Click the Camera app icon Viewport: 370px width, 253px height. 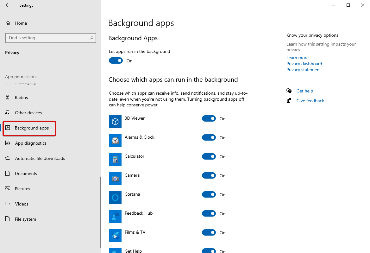[x=115, y=179]
